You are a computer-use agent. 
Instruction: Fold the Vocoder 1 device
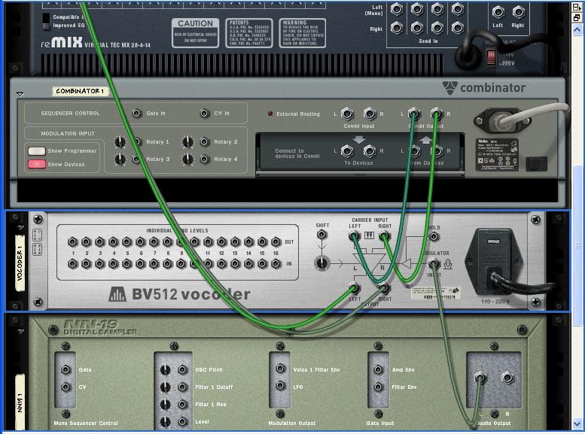click(20, 227)
